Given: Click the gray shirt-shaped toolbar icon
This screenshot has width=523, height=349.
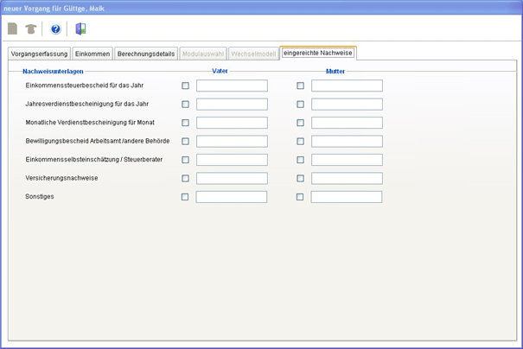Looking at the screenshot, I should [30, 29].
